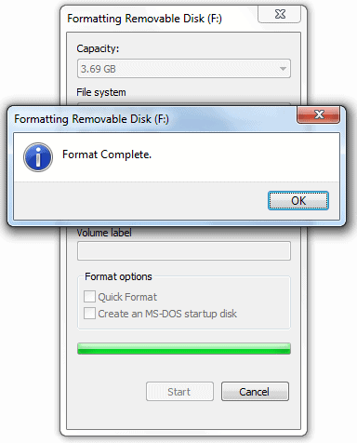Click the Format Complete message text

tap(107, 154)
